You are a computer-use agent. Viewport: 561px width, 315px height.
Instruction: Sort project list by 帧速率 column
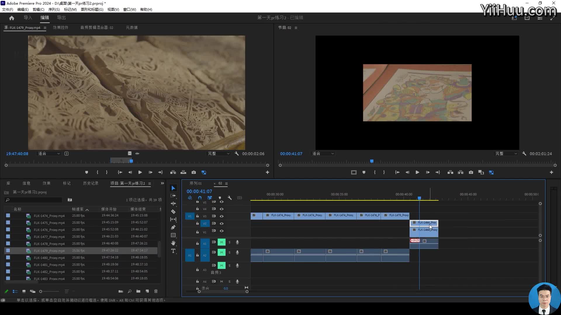pyautogui.click(x=78, y=209)
